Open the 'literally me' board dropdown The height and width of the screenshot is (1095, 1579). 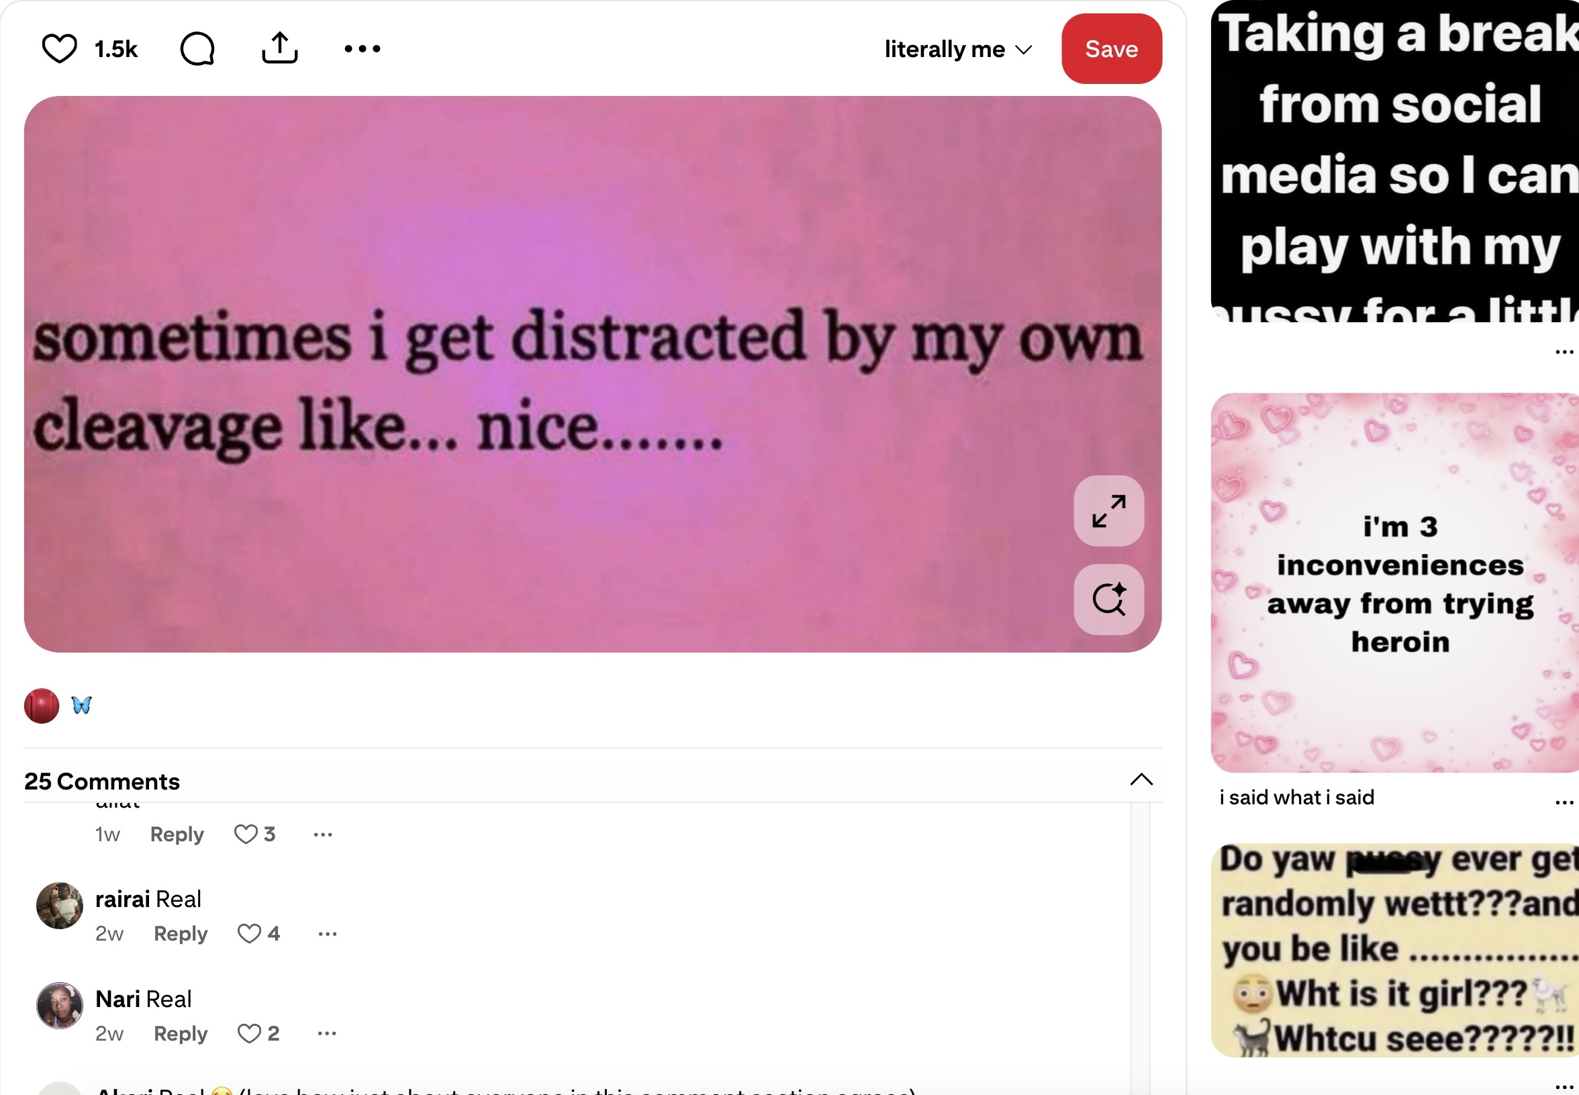pyautogui.click(x=957, y=50)
